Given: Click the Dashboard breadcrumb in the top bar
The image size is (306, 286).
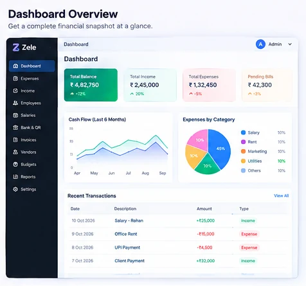Looking at the screenshot, I should [76, 44].
